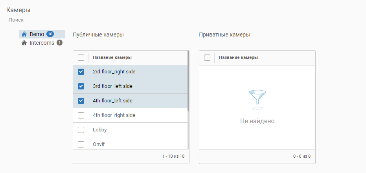Viewport: 366px width, 173px height.
Task: Click the Demo count badge showing 10
Action: pyautogui.click(x=50, y=34)
